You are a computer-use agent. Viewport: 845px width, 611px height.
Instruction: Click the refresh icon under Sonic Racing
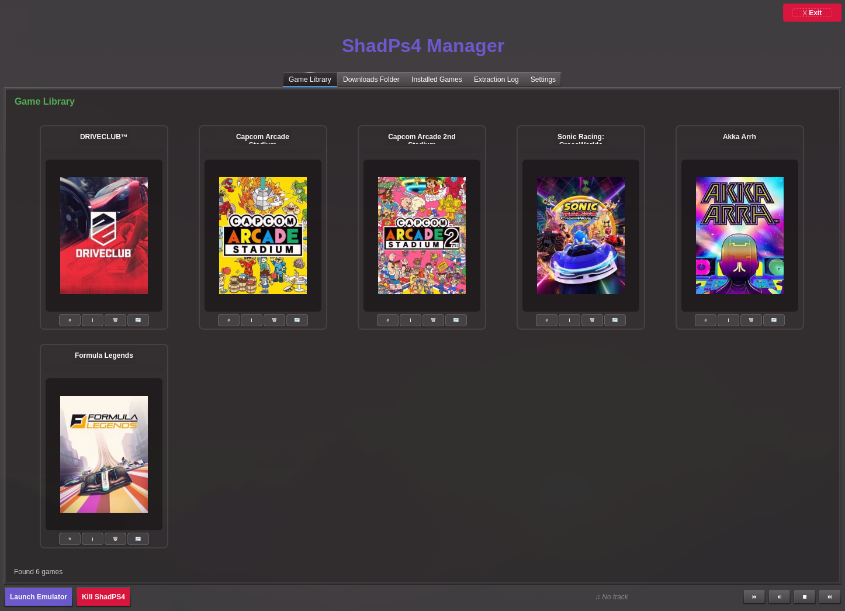tap(615, 320)
